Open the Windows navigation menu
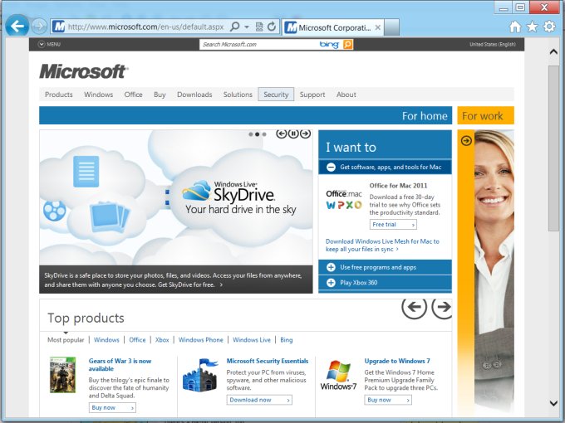This screenshot has height=423, width=565. 98,95
